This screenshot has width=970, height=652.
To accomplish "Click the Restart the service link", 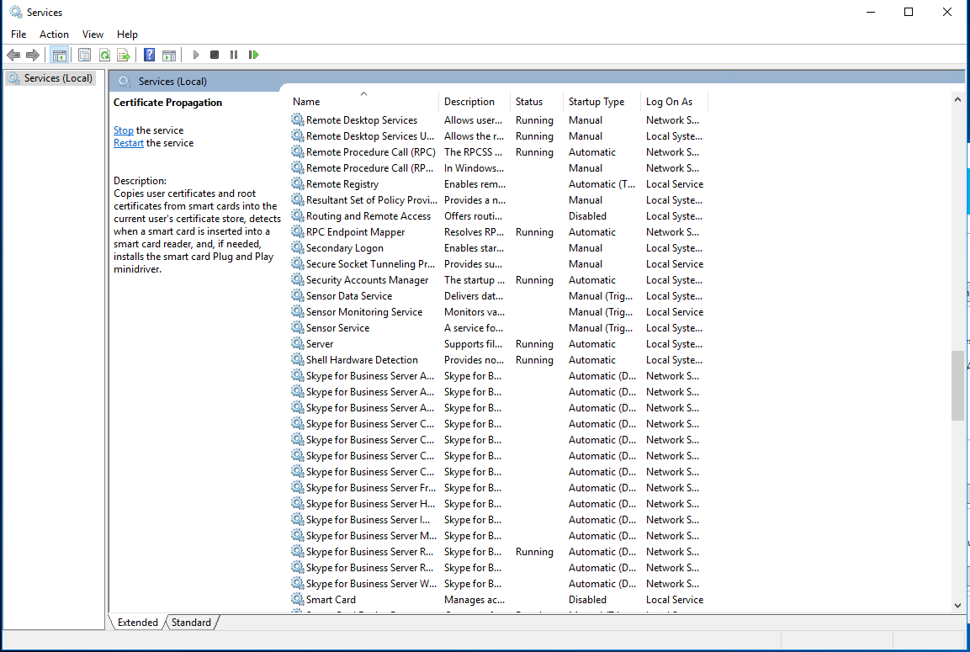I will 129,143.
